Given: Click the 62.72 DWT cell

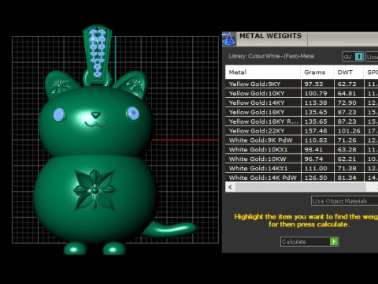Looking at the screenshot, I should click(349, 84).
